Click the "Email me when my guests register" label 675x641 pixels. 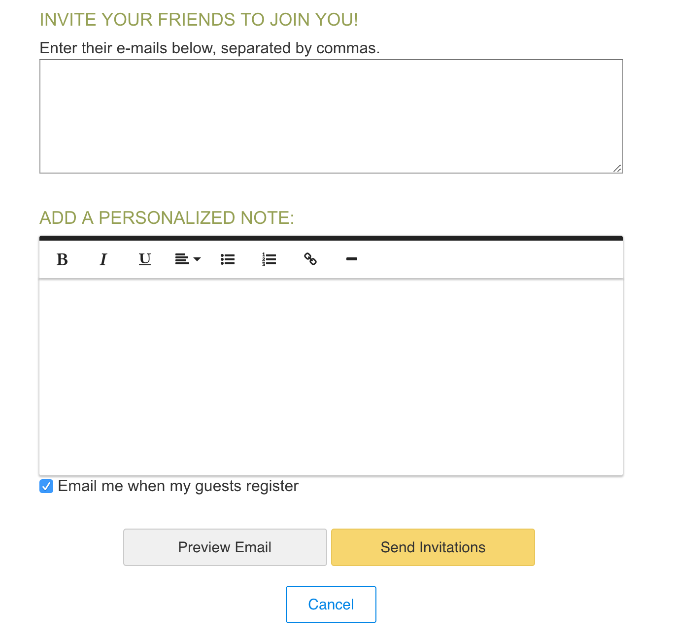178,486
